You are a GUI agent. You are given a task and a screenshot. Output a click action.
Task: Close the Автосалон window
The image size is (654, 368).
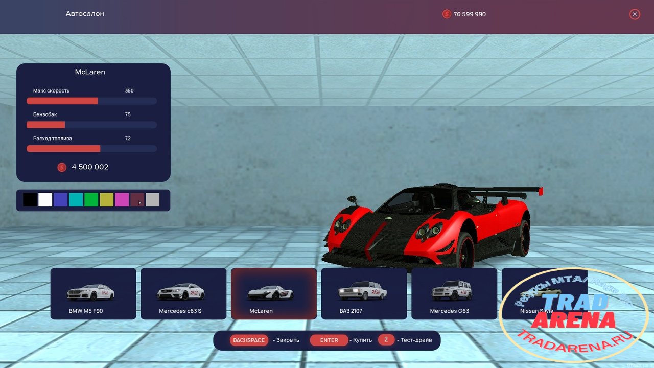[x=635, y=14]
